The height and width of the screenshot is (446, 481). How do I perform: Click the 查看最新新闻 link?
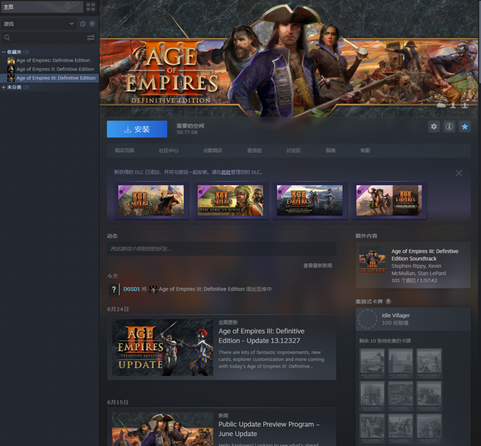coord(318,265)
